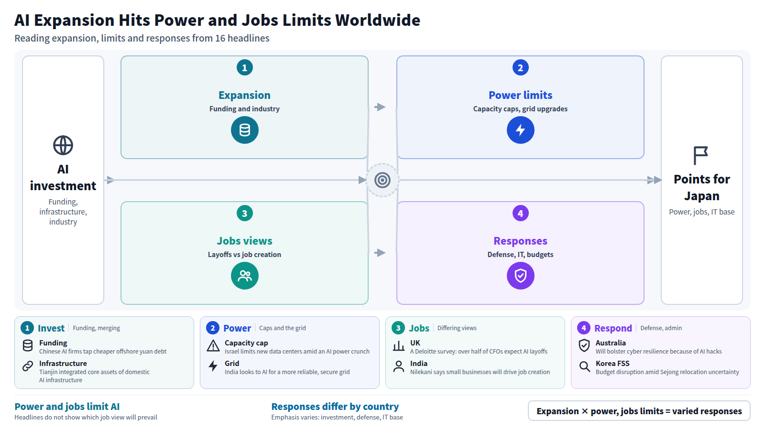765x430 pixels.
Task: Click the shield icon in the Responses card
Action: point(521,276)
